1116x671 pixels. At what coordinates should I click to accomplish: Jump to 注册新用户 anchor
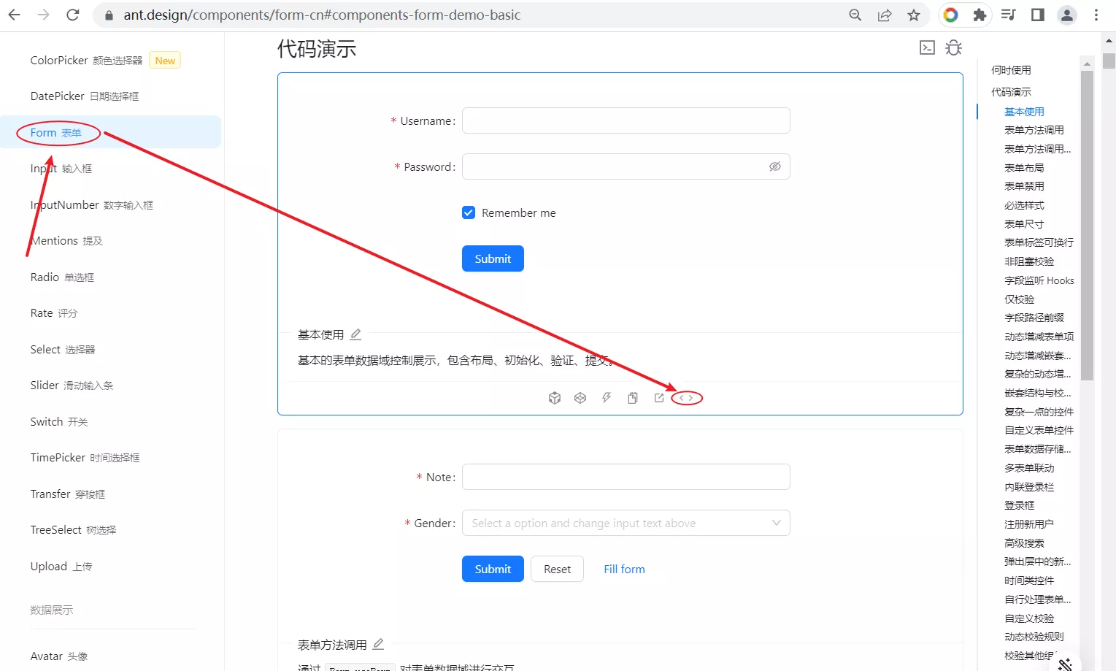coord(1029,524)
